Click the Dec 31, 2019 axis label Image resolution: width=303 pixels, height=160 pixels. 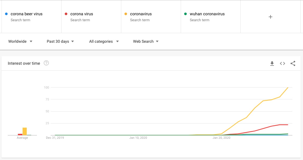[x=55, y=138]
